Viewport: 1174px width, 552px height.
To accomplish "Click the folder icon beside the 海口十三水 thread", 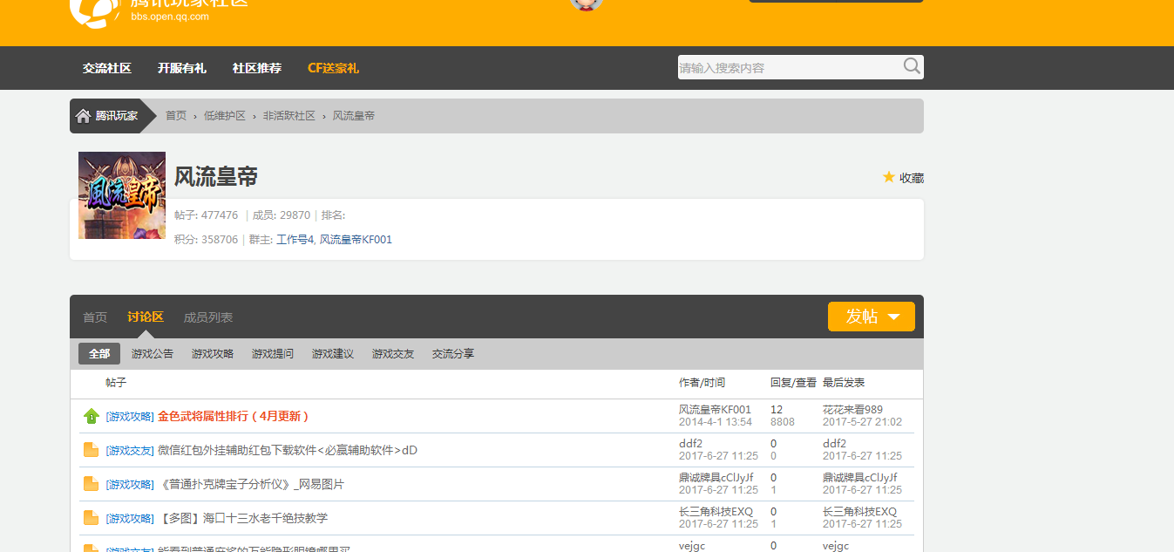I will pos(92,517).
